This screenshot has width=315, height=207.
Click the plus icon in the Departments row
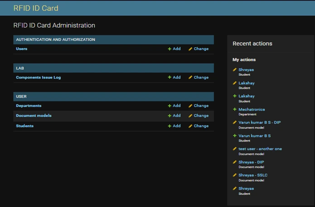pos(170,106)
